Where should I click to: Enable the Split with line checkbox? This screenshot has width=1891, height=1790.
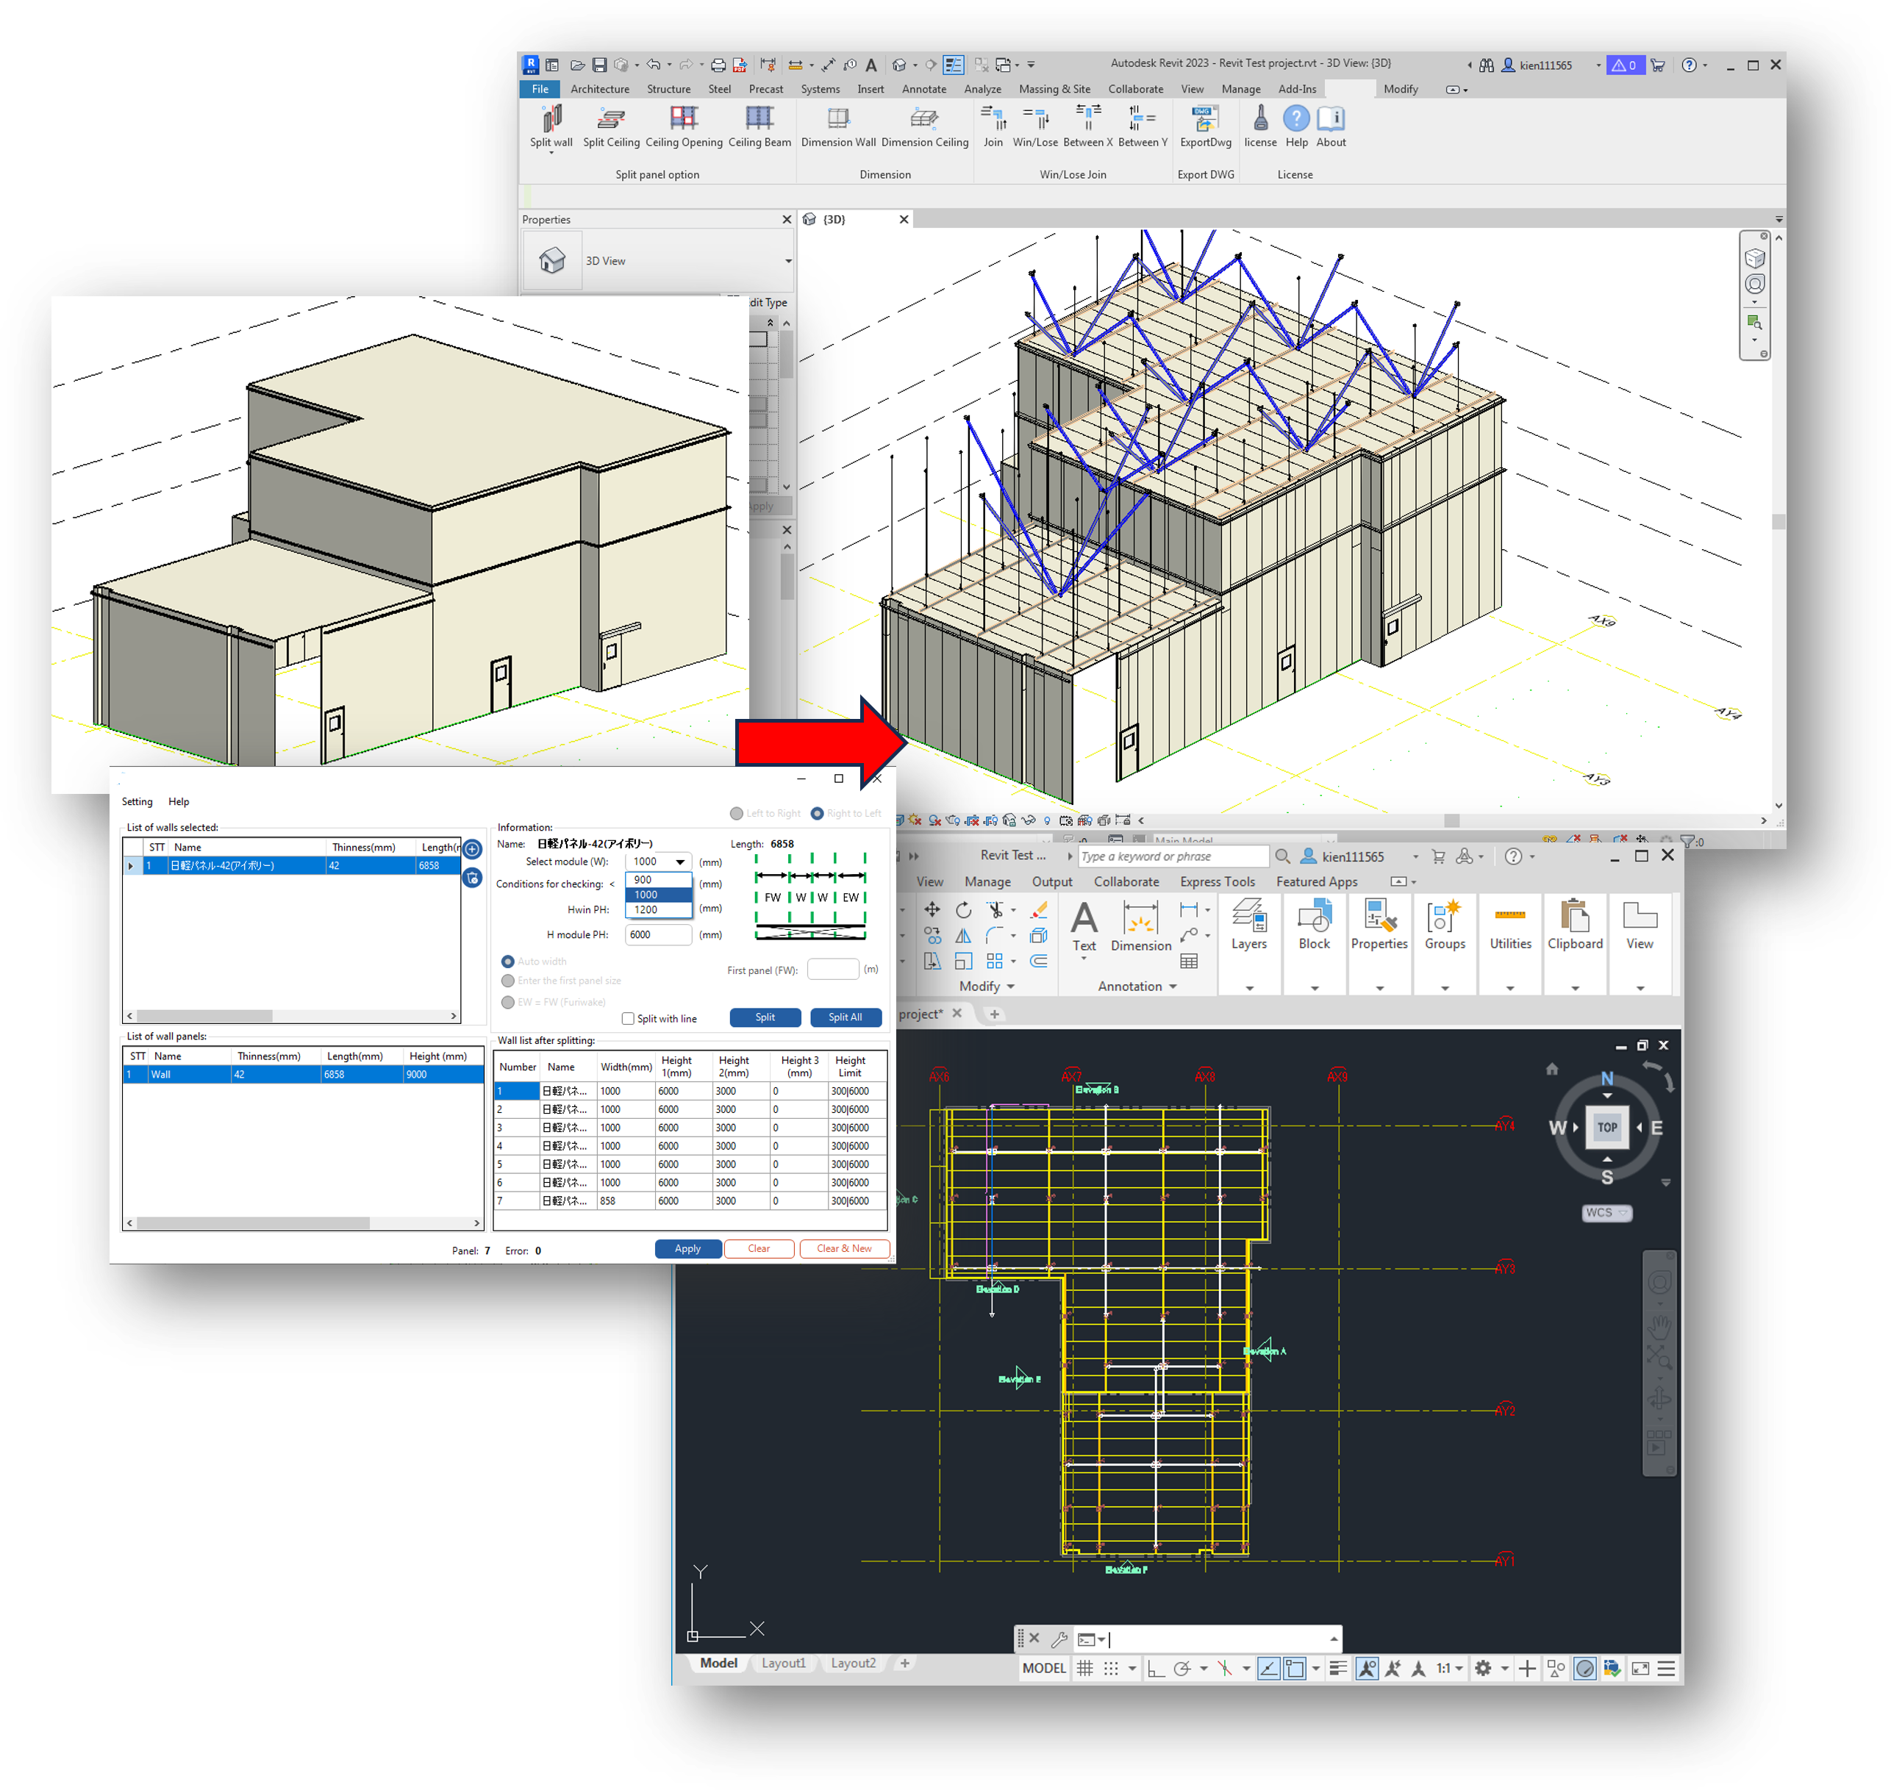[628, 1018]
